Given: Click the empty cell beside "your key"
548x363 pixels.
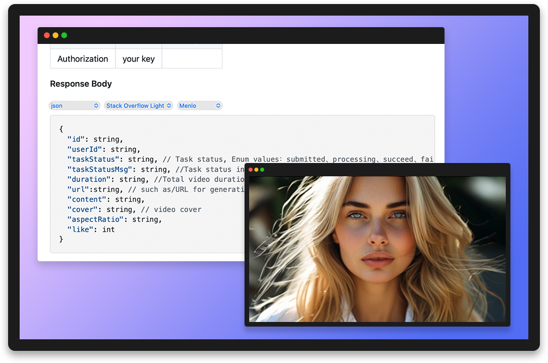Looking at the screenshot, I should click(192, 59).
